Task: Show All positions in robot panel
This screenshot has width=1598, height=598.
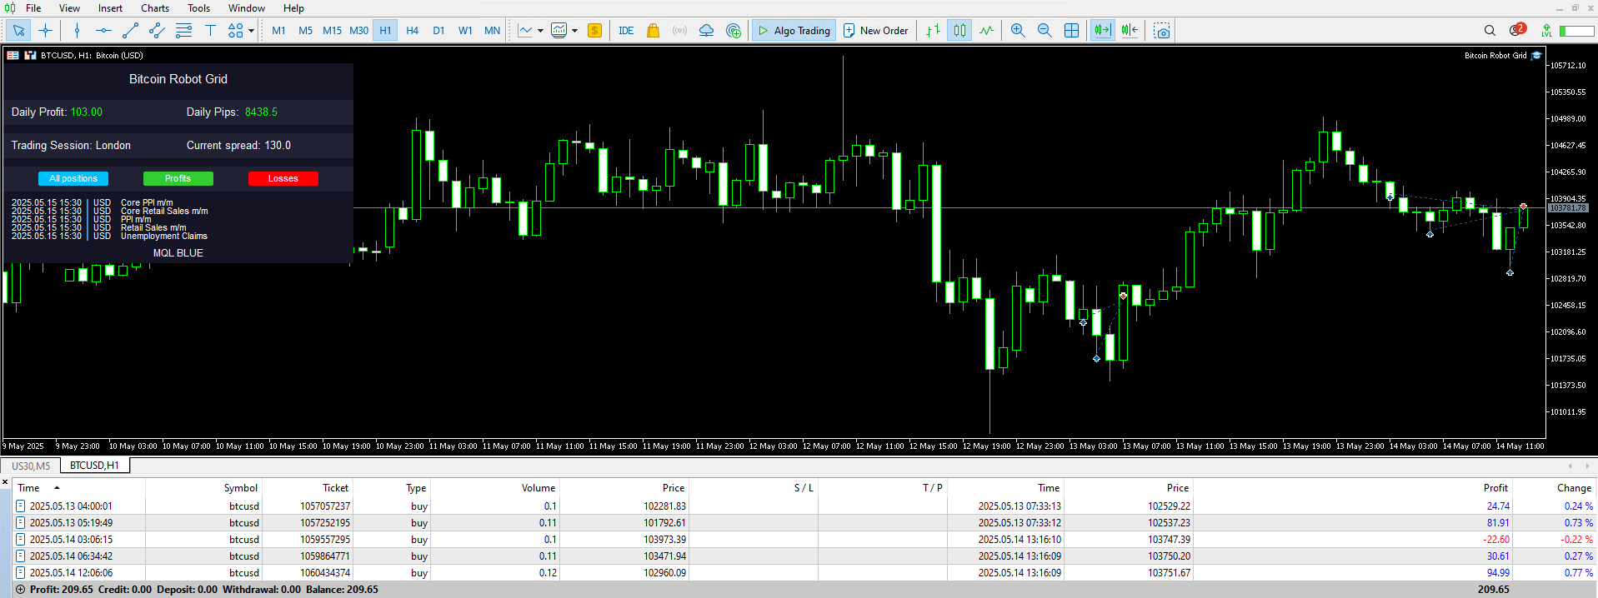Action: point(73,178)
